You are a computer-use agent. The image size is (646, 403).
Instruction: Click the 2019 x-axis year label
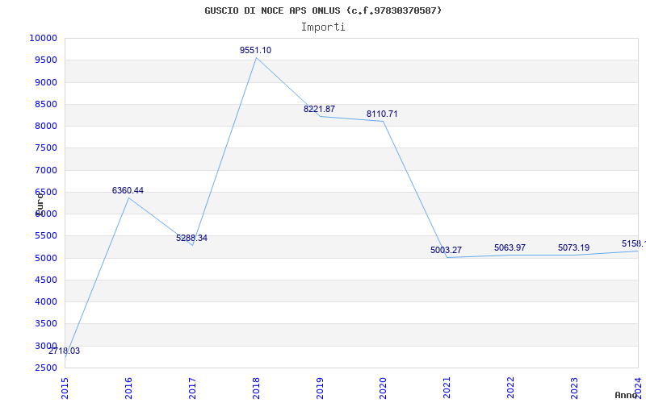(x=320, y=388)
